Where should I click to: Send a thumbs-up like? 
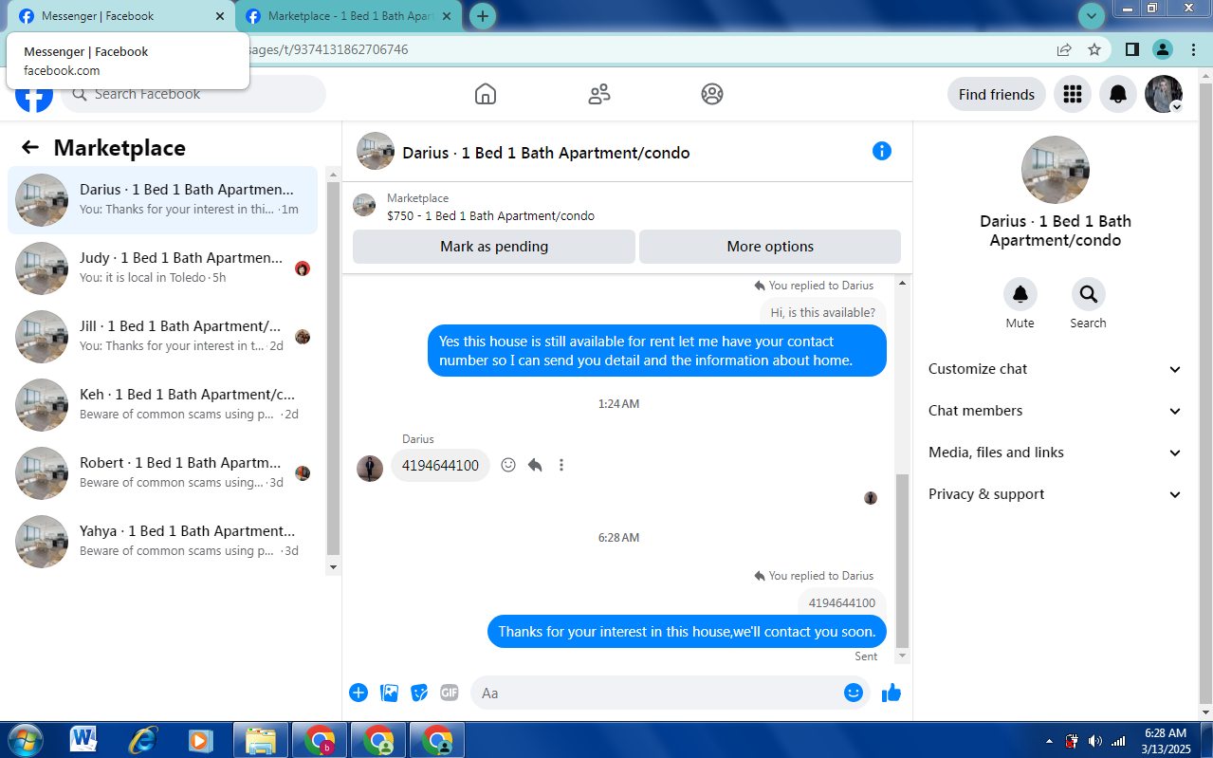click(891, 693)
